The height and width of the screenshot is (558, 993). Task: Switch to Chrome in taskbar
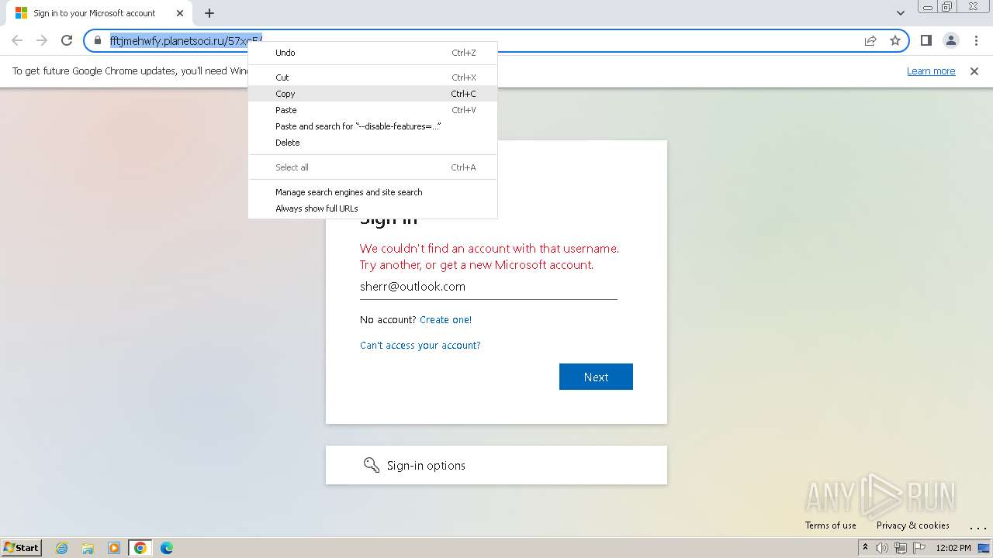[x=140, y=548]
